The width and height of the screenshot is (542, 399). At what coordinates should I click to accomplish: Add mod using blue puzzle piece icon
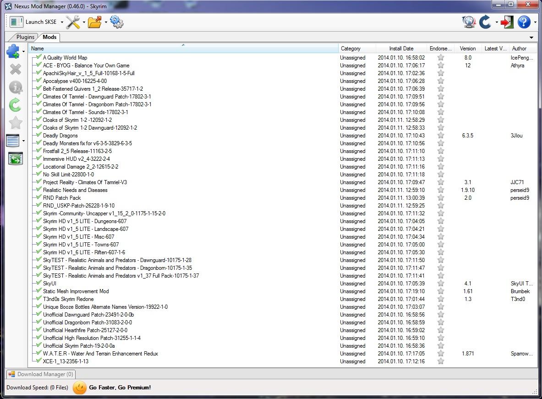pos(13,51)
